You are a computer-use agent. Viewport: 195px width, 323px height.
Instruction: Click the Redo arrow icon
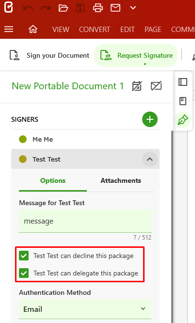(46, 8)
